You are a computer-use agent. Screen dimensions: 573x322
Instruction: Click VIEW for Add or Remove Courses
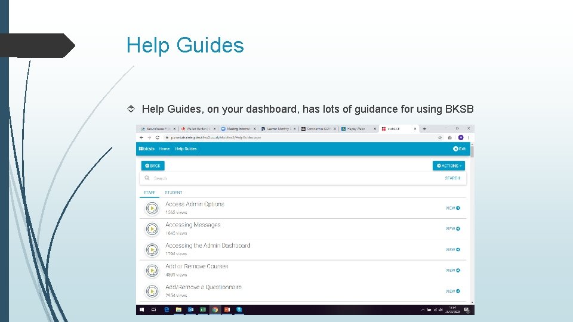tap(453, 271)
